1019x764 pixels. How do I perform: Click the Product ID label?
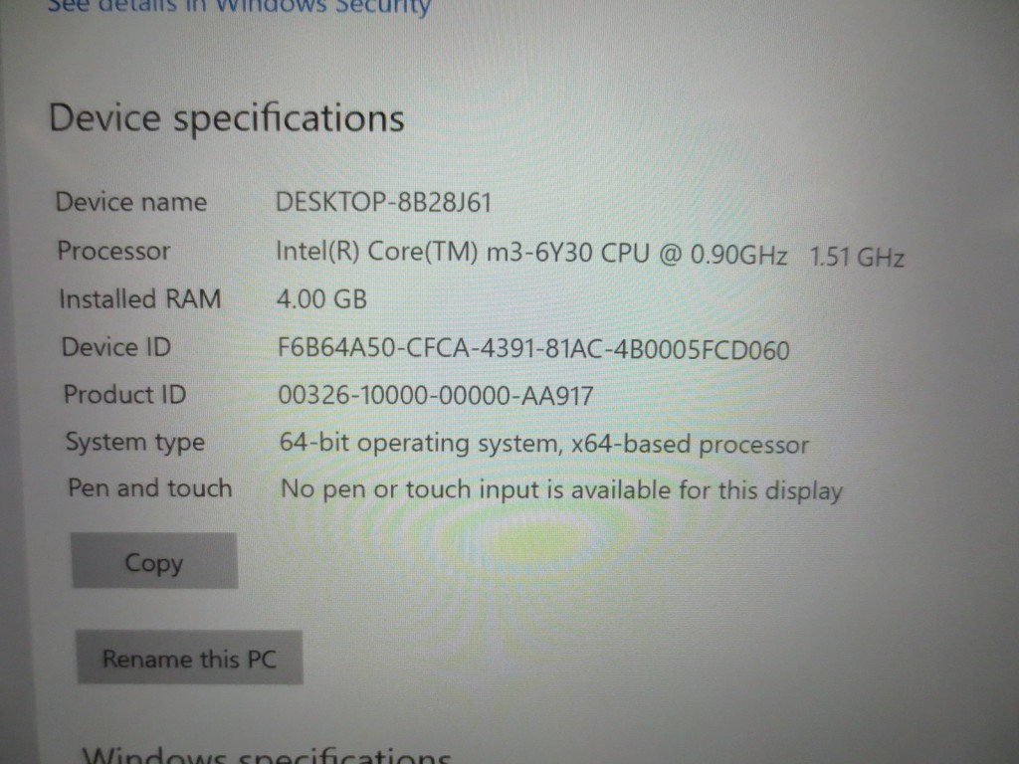click(124, 394)
